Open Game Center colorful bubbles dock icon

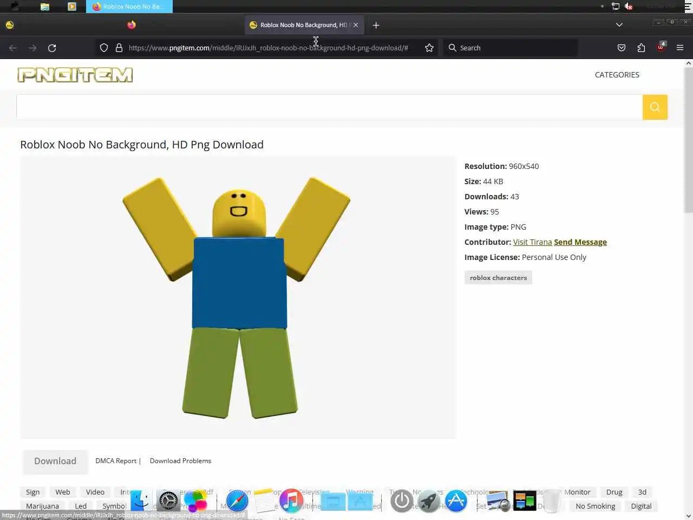(x=195, y=501)
